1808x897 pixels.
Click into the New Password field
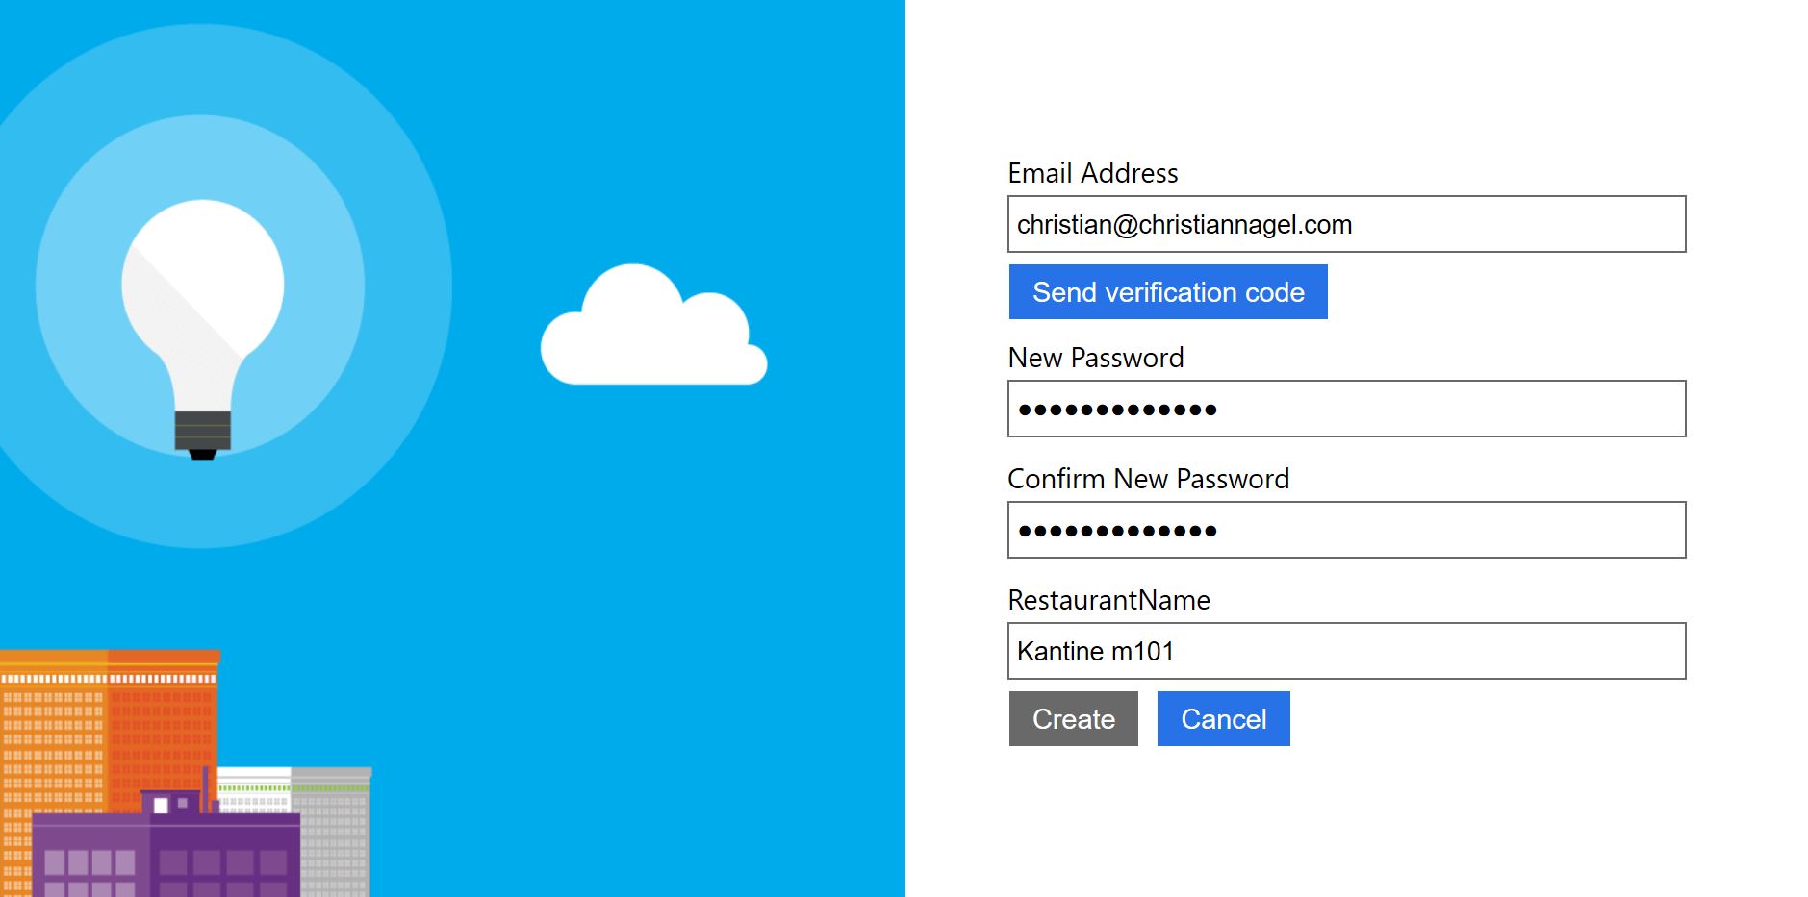[1345, 410]
